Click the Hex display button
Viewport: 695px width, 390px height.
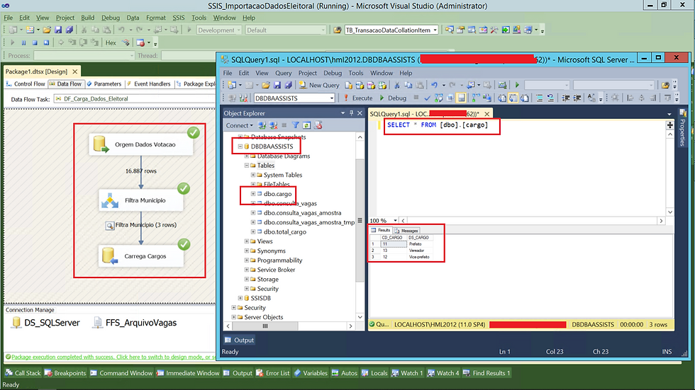111,43
